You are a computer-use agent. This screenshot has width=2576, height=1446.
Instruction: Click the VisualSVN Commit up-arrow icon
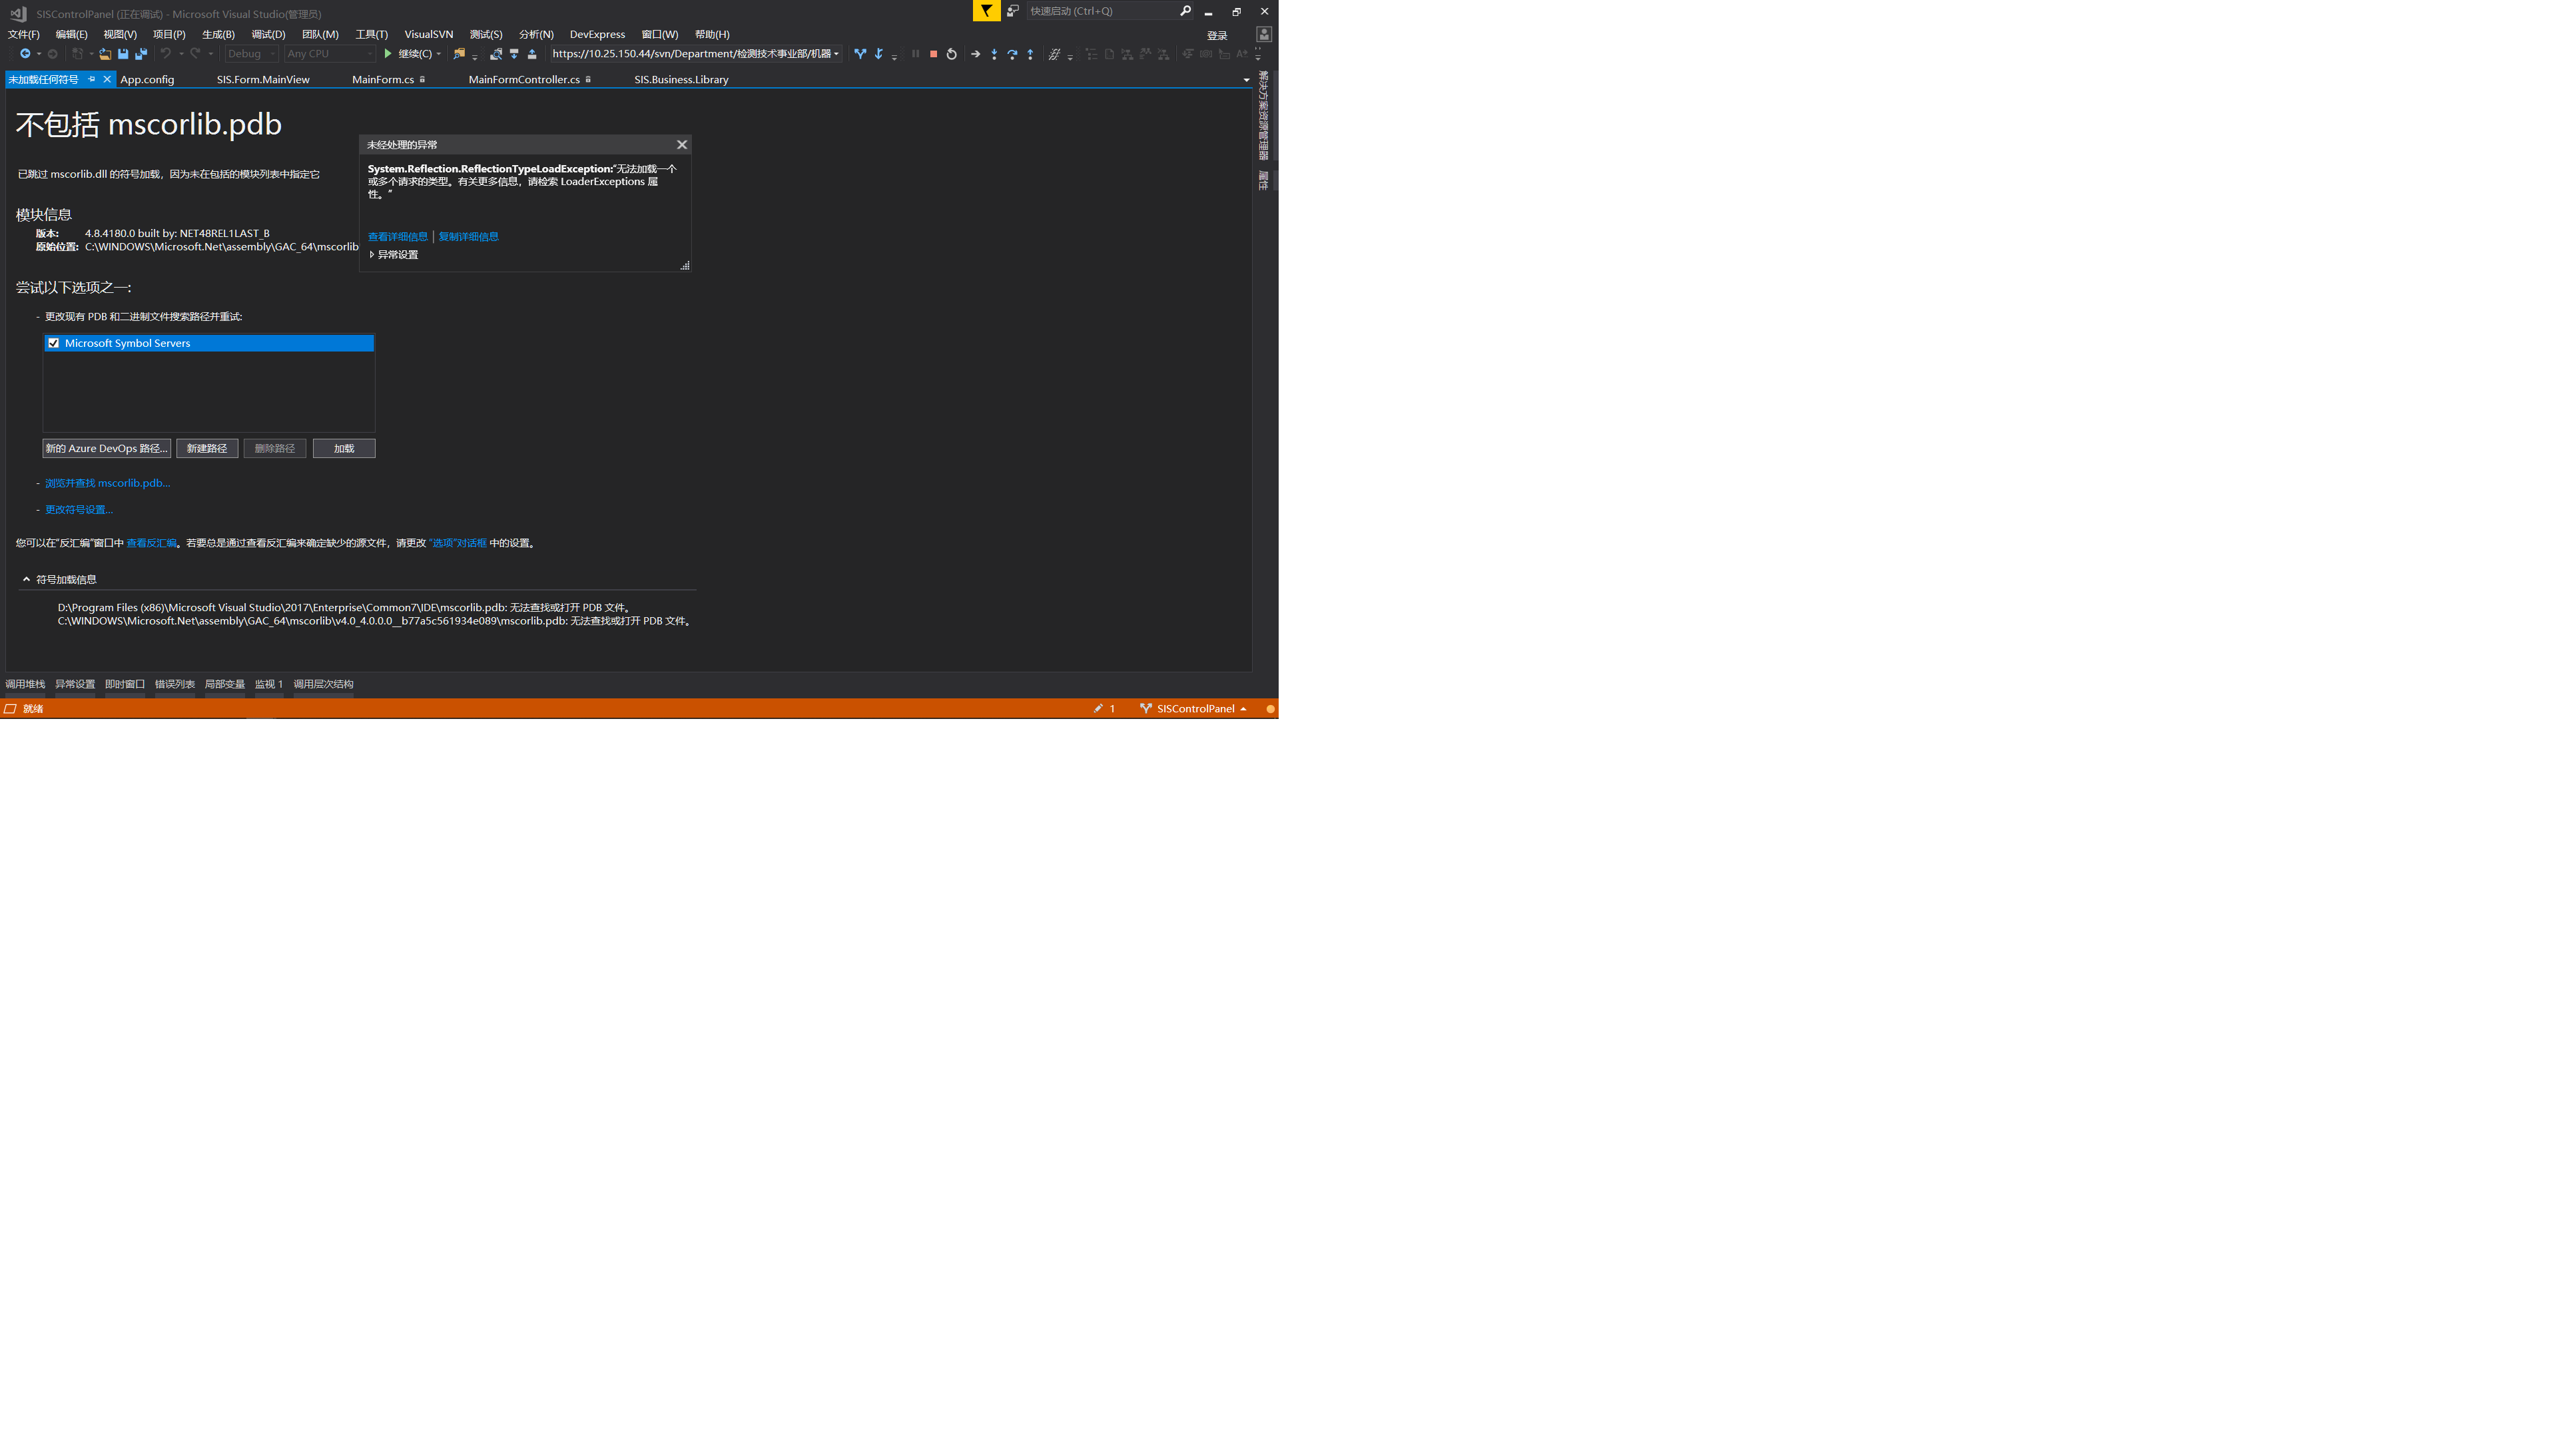pos(532,54)
